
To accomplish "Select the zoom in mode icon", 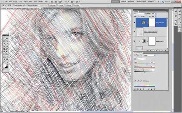I will pos(8,5).
